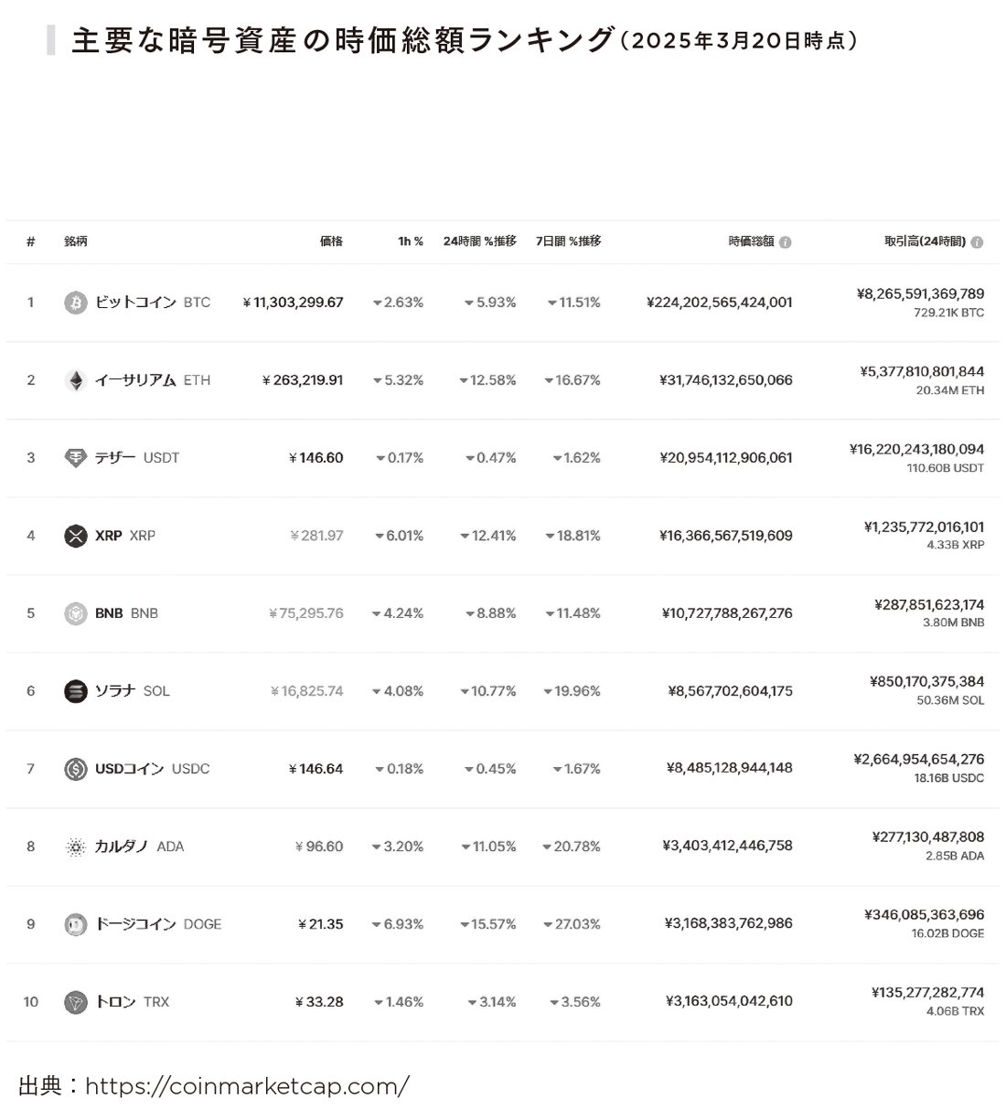Click the Solana SOL logo icon
1006x1119 pixels.
76,691
